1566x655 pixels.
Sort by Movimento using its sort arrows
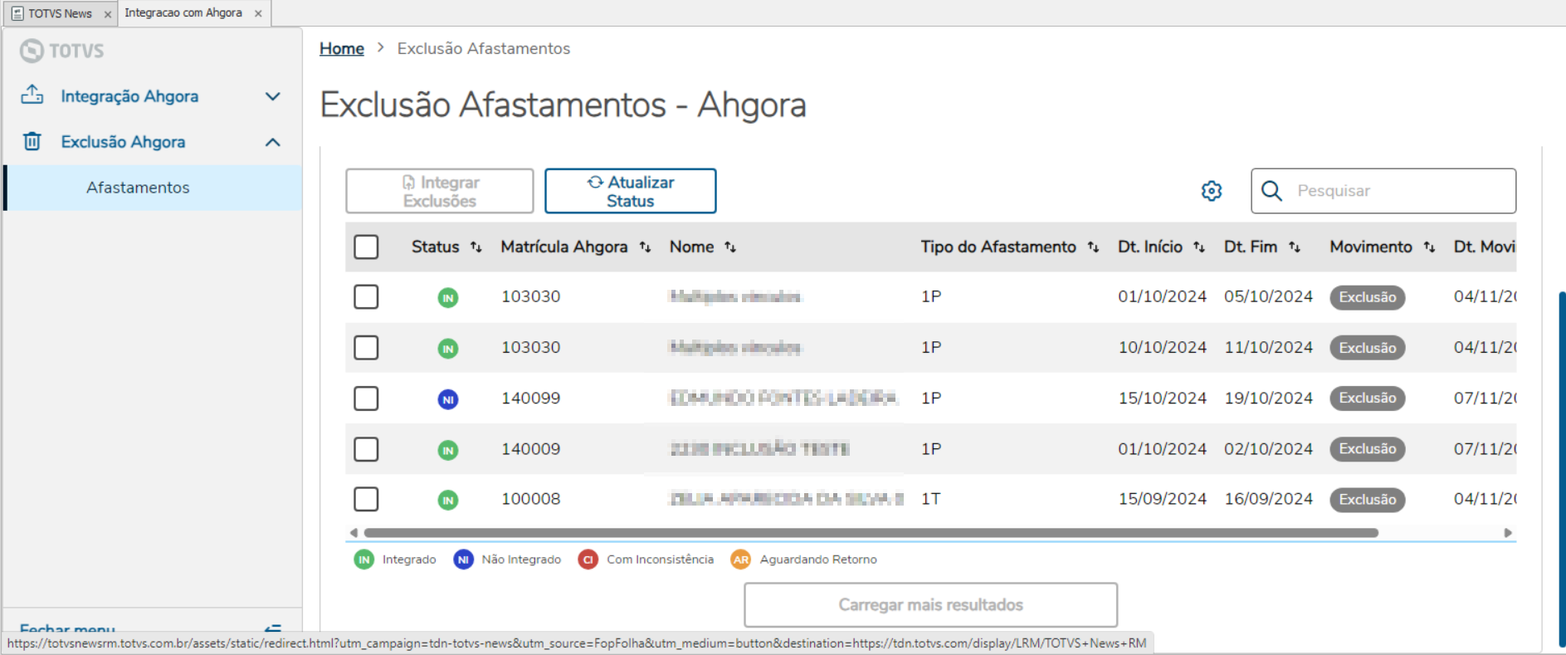pos(1429,247)
